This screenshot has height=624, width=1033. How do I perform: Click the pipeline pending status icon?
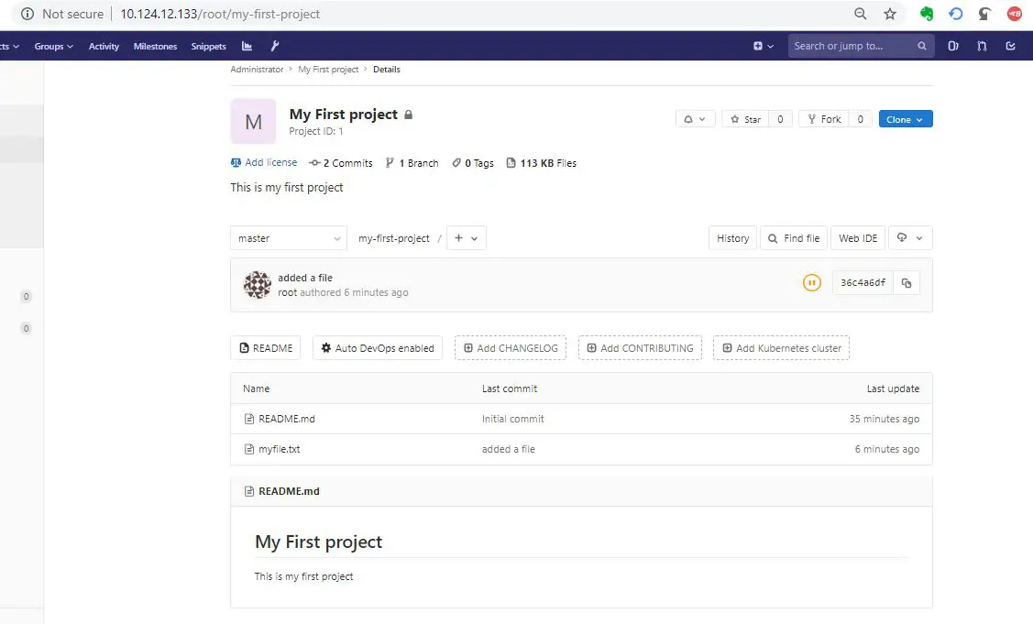click(811, 283)
